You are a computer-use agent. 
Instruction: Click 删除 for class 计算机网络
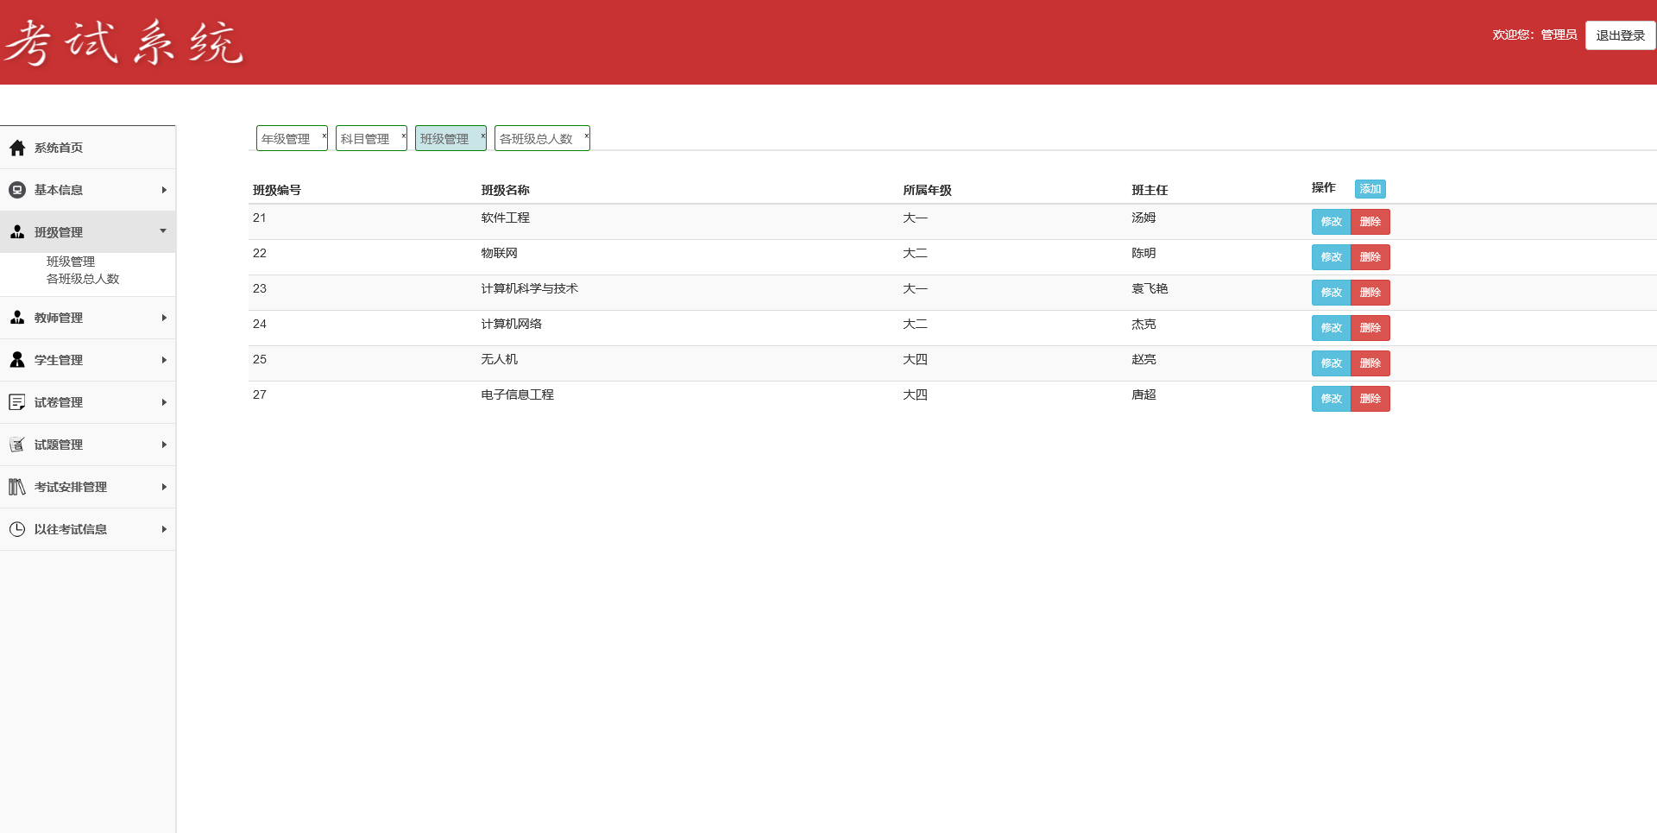click(1370, 328)
